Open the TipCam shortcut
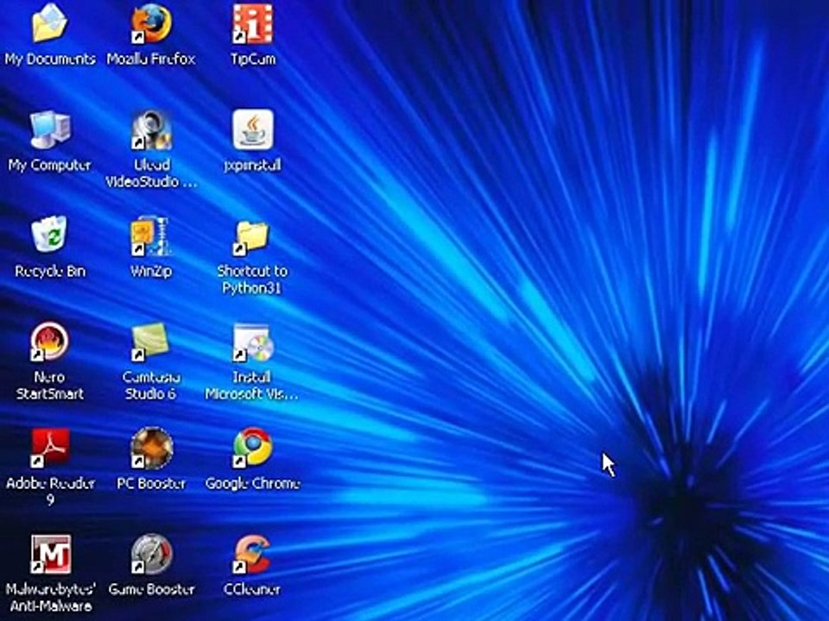 [252, 24]
